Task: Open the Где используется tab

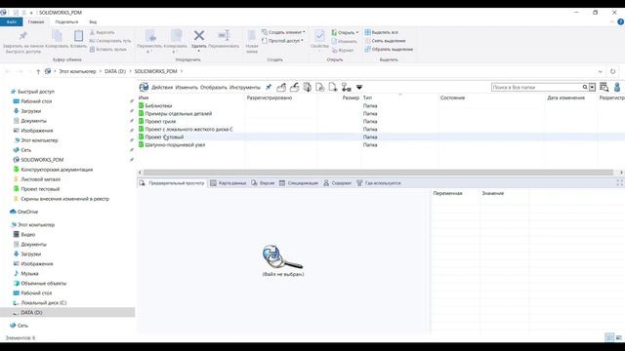Action: pos(378,183)
